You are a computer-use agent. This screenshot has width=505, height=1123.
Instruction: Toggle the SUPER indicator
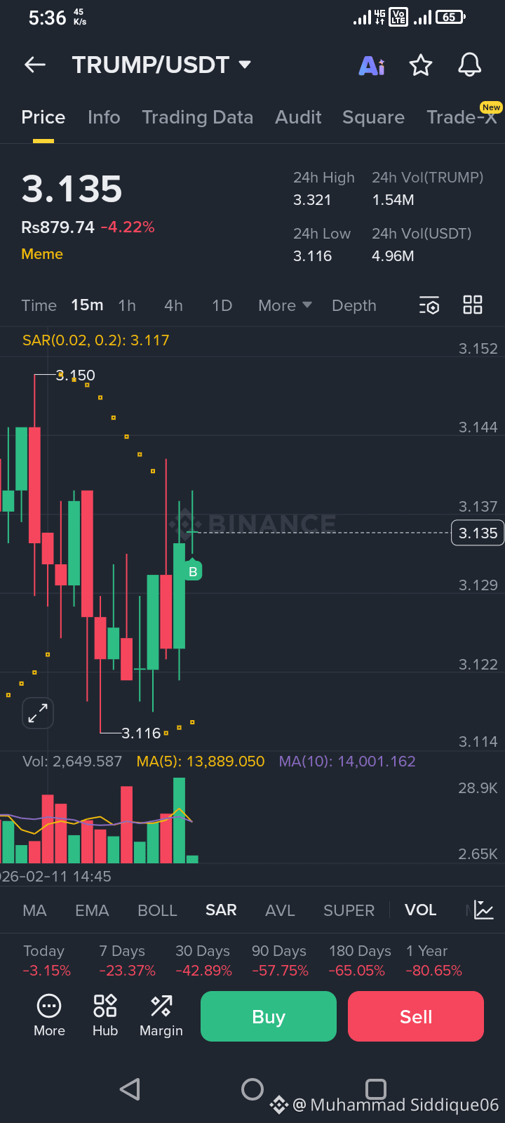coord(349,910)
